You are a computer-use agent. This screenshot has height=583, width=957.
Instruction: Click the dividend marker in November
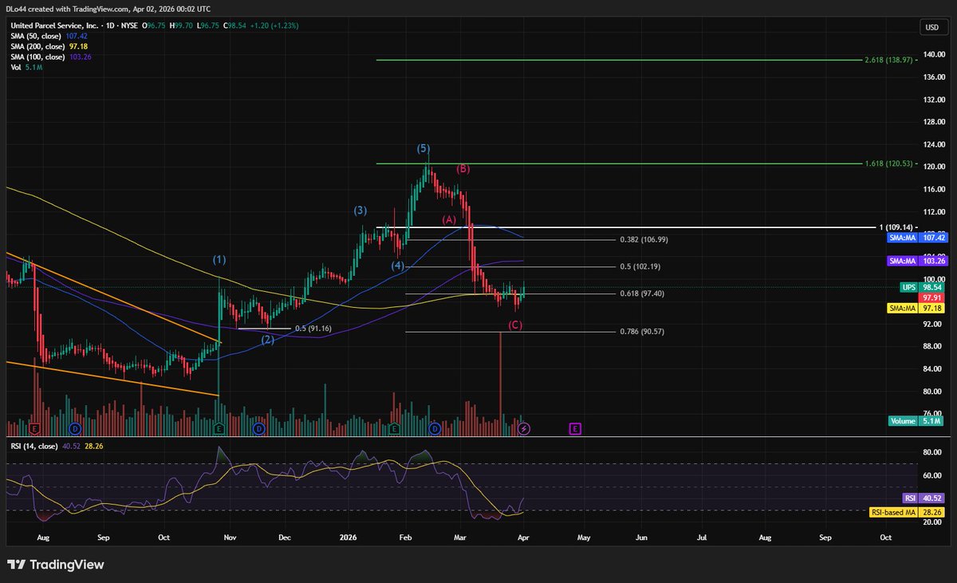259,429
